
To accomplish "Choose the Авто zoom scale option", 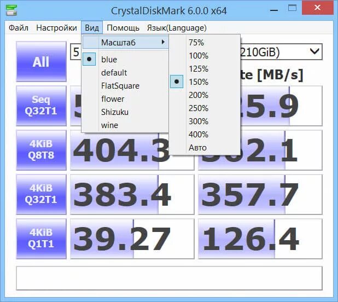I will (x=205, y=148).
